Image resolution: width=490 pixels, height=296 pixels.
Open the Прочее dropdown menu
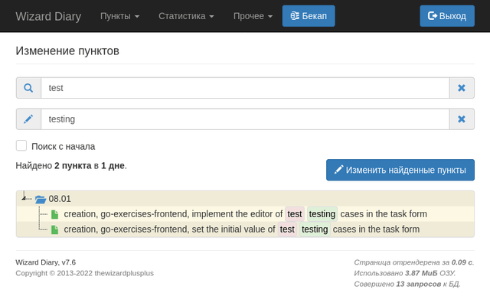[253, 16]
